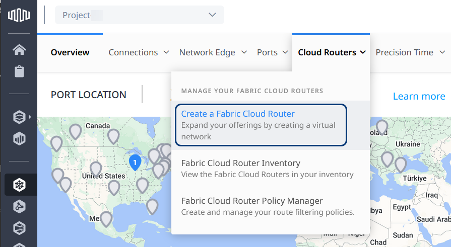451x247 pixels.
Task: Switch to the Overview tab
Action: [x=70, y=52]
